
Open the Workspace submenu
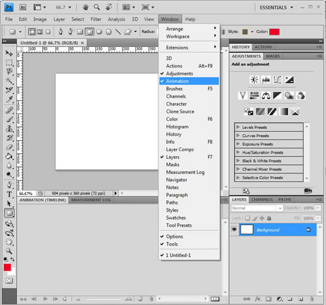point(189,36)
